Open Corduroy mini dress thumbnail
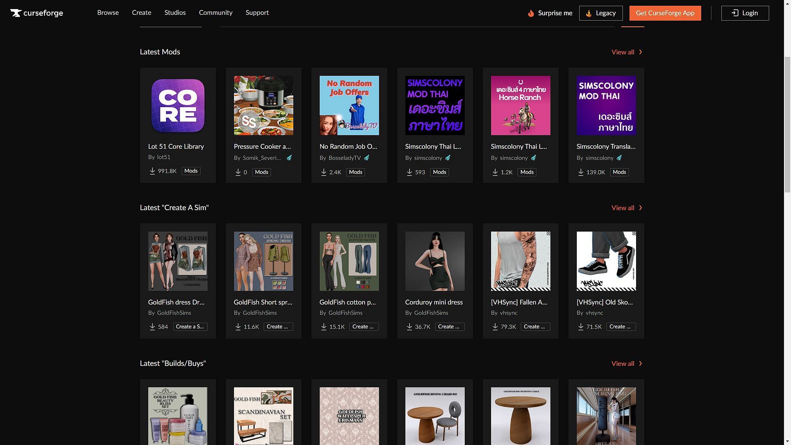Screen dimensions: 791x445 [435, 261]
